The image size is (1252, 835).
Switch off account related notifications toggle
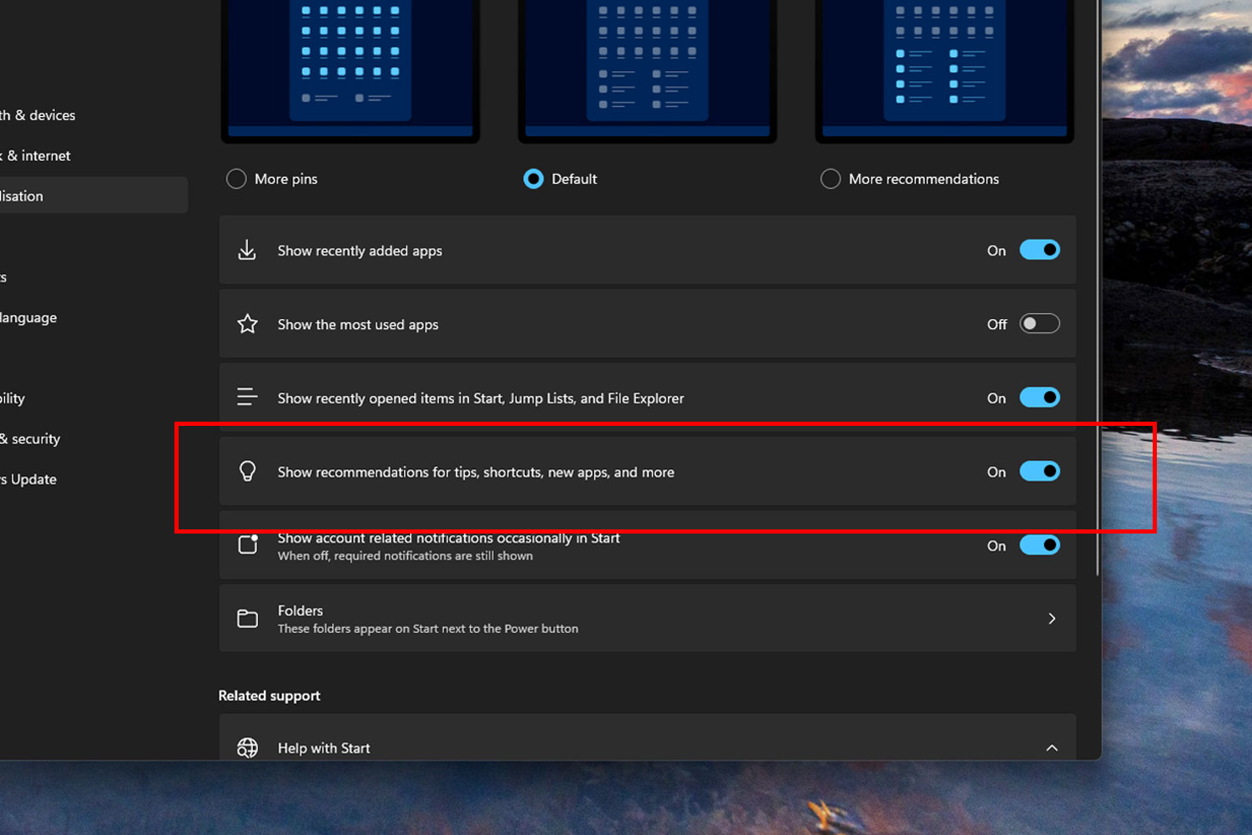1039,545
